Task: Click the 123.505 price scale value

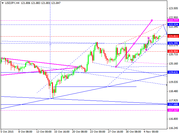Action: pyautogui.click(x=173, y=8)
